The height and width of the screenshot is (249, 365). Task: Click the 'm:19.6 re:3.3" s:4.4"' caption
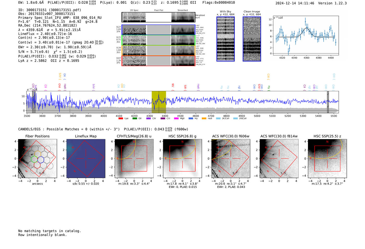[134, 184]
